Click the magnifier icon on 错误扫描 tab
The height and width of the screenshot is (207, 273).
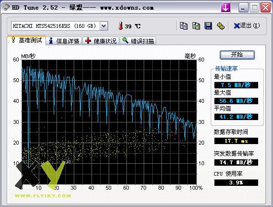[x=125, y=40]
